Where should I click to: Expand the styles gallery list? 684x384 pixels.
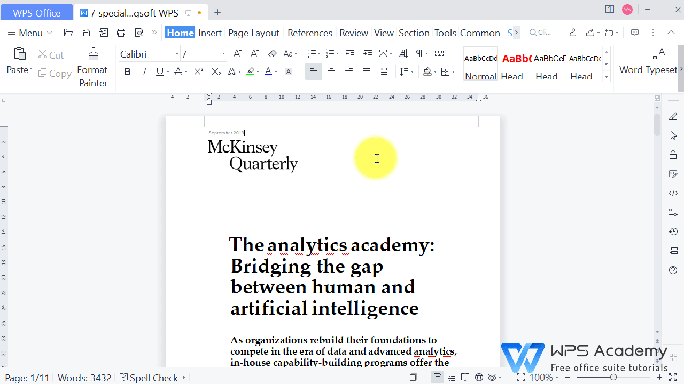[x=606, y=77]
